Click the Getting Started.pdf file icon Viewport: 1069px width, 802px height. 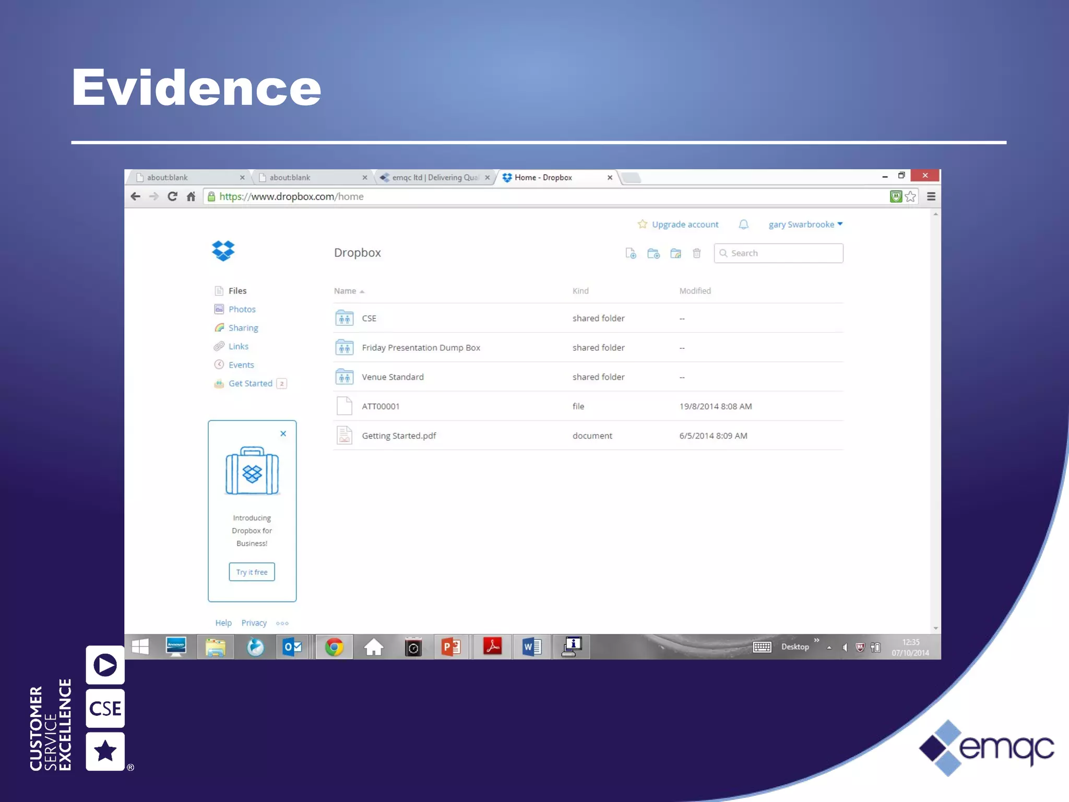tap(345, 435)
